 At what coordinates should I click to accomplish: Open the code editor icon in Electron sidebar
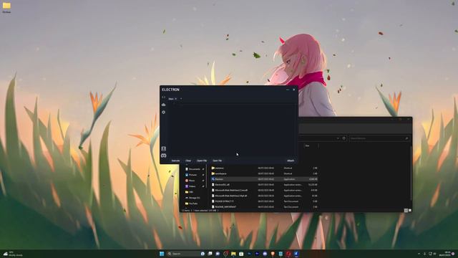(164, 97)
